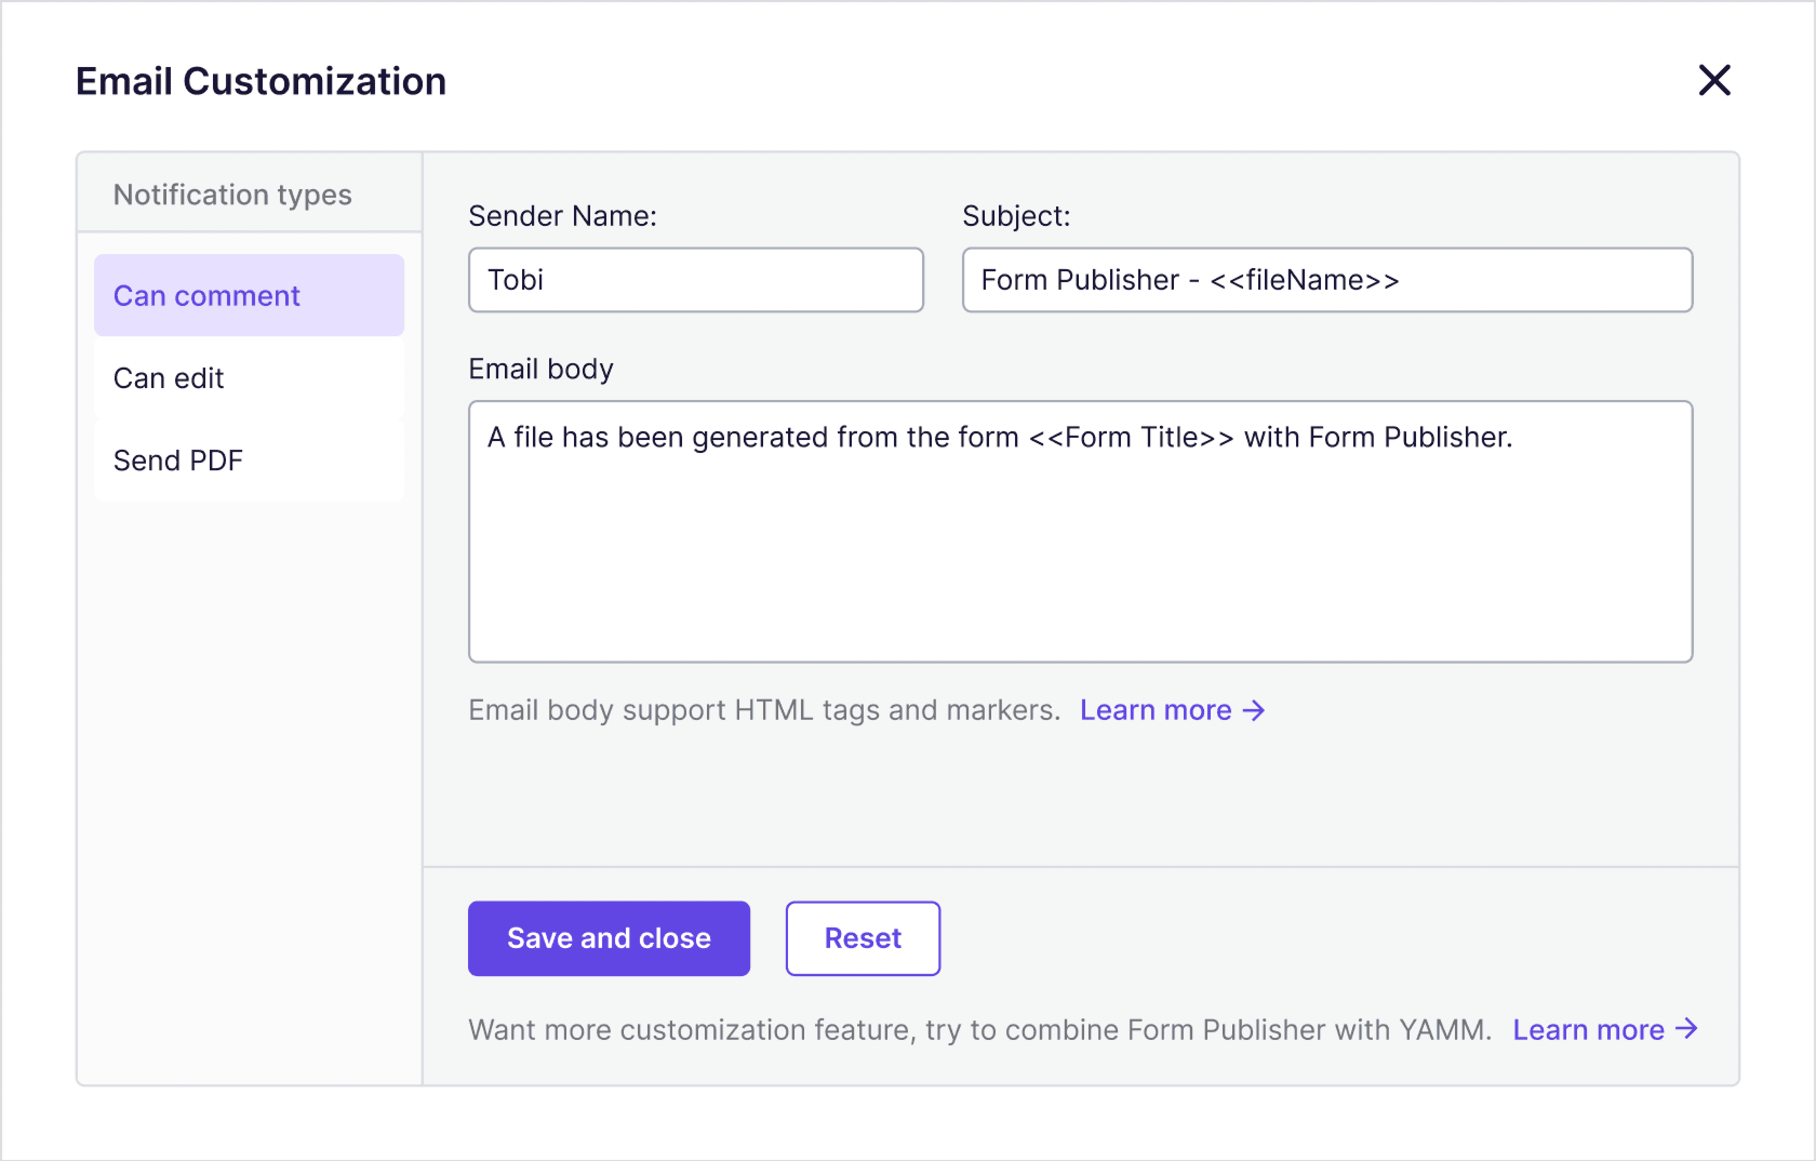1816x1161 pixels.
Task: Open Learn more about HTML tags and markers
Action: pyautogui.click(x=1156, y=711)
